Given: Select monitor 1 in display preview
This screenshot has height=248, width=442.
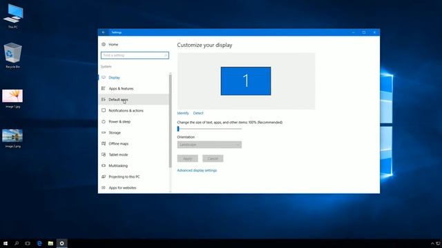Looking at the screenshot, I should click(x=246, y=81).
